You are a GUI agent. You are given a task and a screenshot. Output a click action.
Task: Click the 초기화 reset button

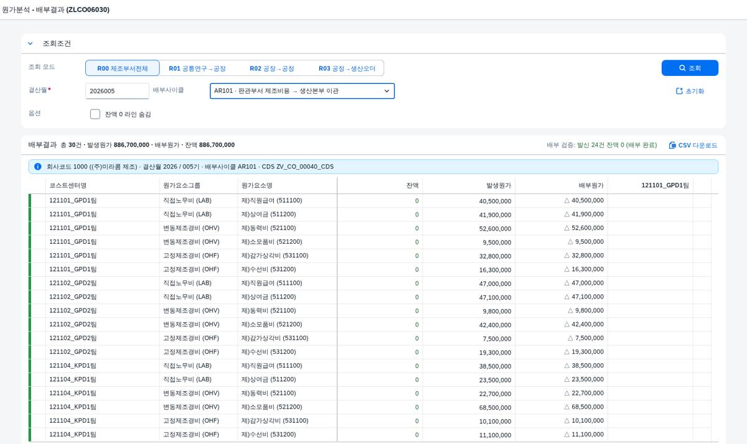pos(690,91)
